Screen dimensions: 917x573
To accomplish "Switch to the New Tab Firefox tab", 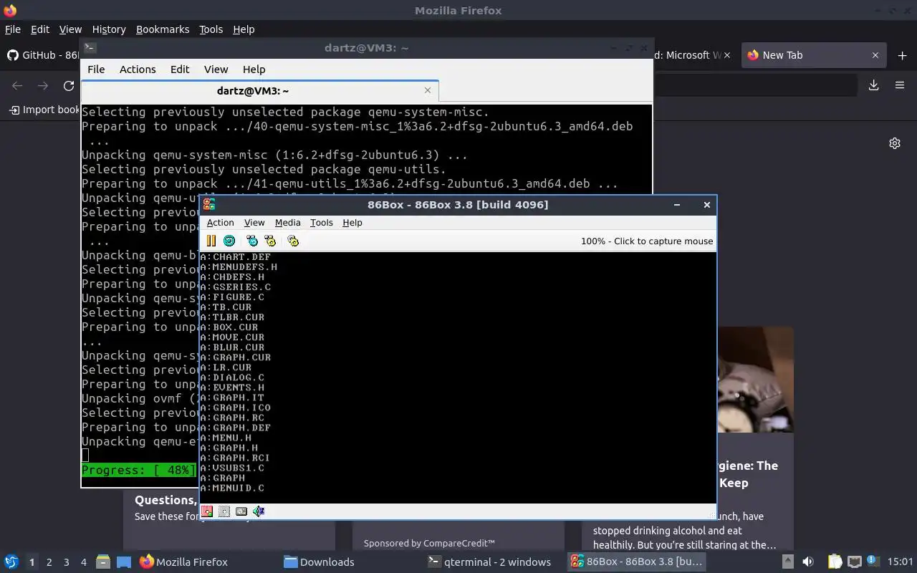I will click(813, 55).
